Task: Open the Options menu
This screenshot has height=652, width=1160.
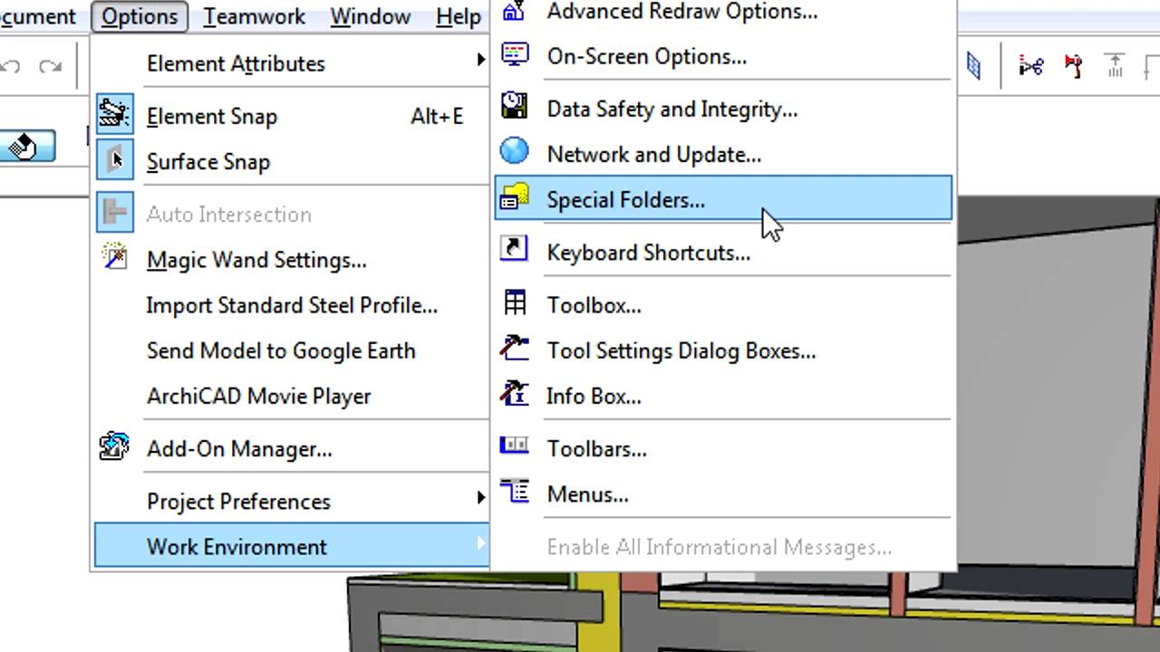Action: (140, 16)
